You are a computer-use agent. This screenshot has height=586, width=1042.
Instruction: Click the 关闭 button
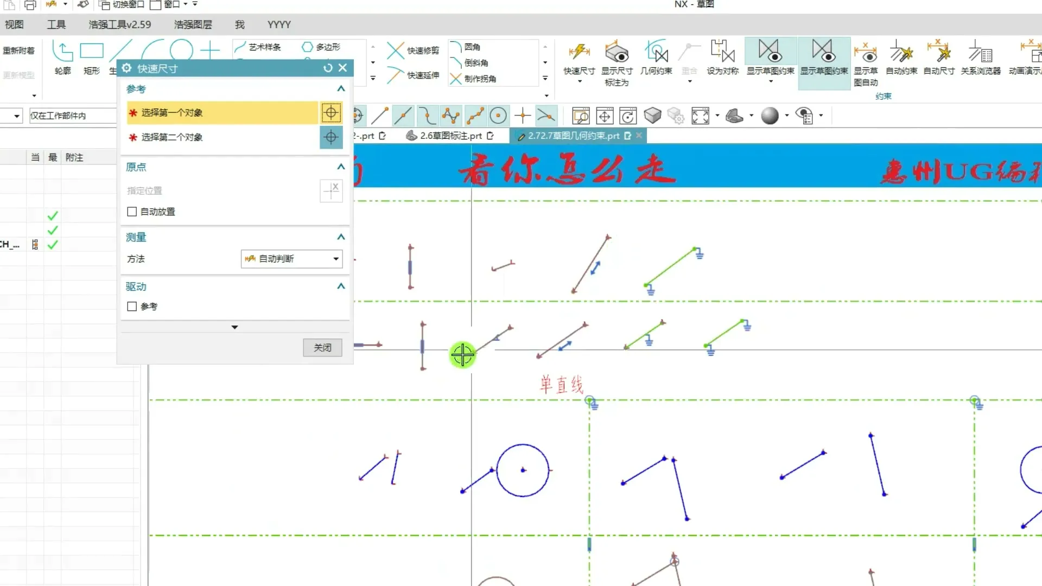(322, 347)
